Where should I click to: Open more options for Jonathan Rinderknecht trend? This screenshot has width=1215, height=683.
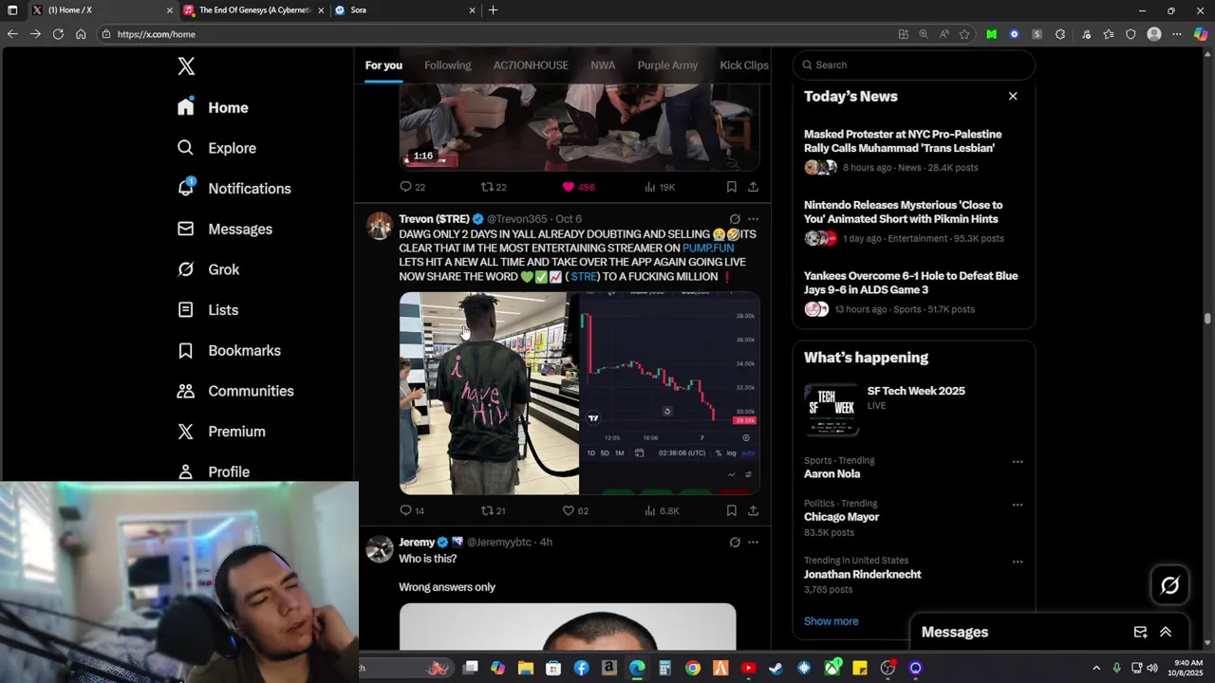tap(1018, 562)
